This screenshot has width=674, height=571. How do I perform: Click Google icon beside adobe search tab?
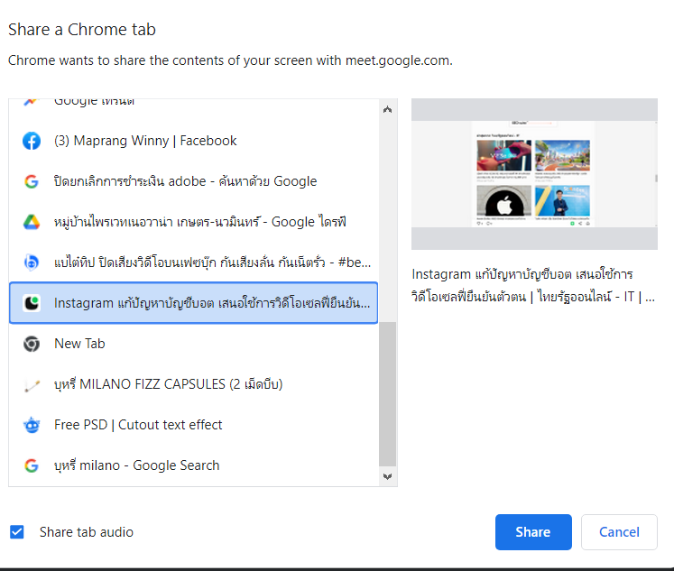click(32, 181)
